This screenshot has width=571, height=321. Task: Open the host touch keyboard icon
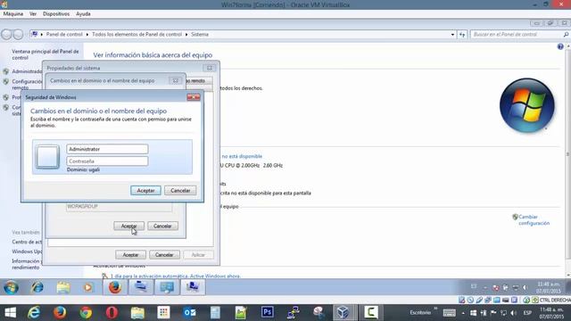pos(449,313)
